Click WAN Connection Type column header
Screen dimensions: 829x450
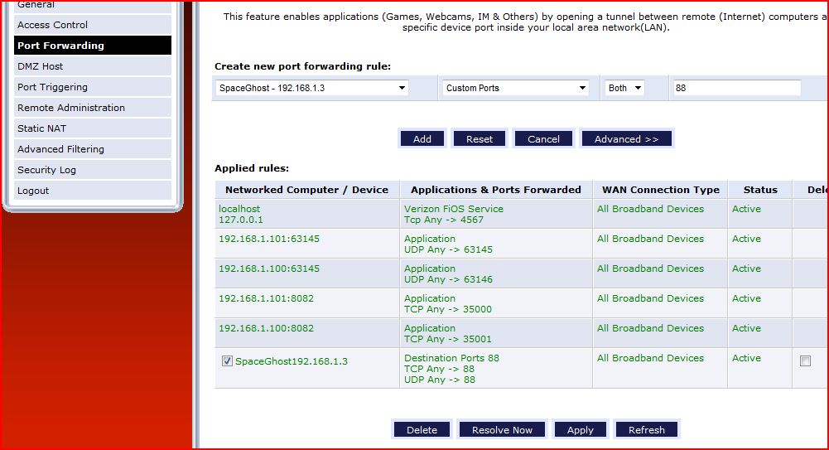(661, 190)
